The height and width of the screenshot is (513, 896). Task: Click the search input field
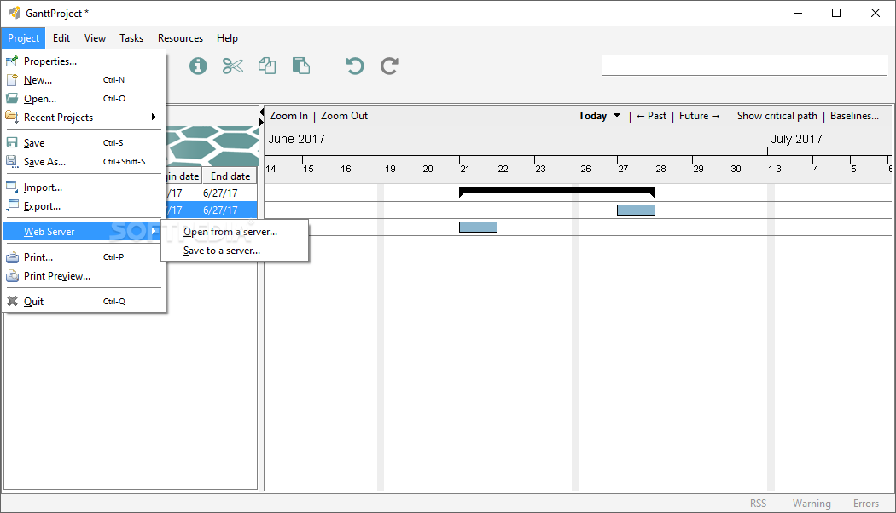point(744,65)
